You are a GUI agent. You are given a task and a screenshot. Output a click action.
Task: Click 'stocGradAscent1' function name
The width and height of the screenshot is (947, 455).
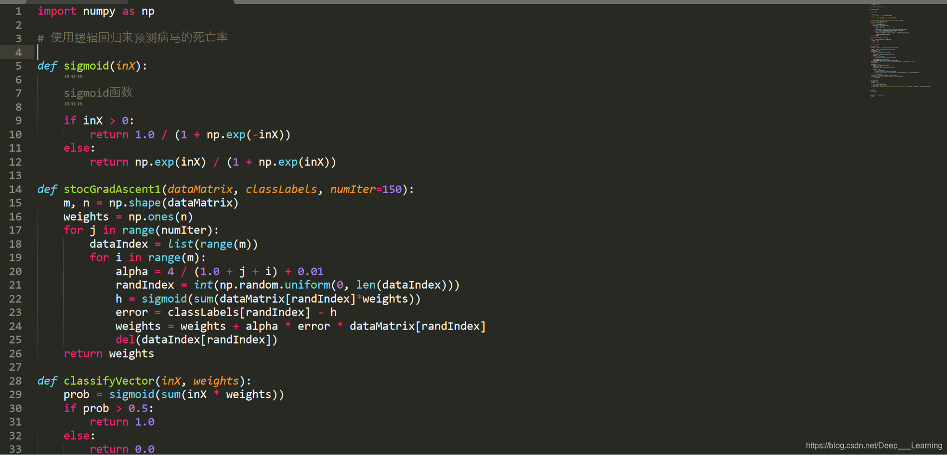[112, 189]
